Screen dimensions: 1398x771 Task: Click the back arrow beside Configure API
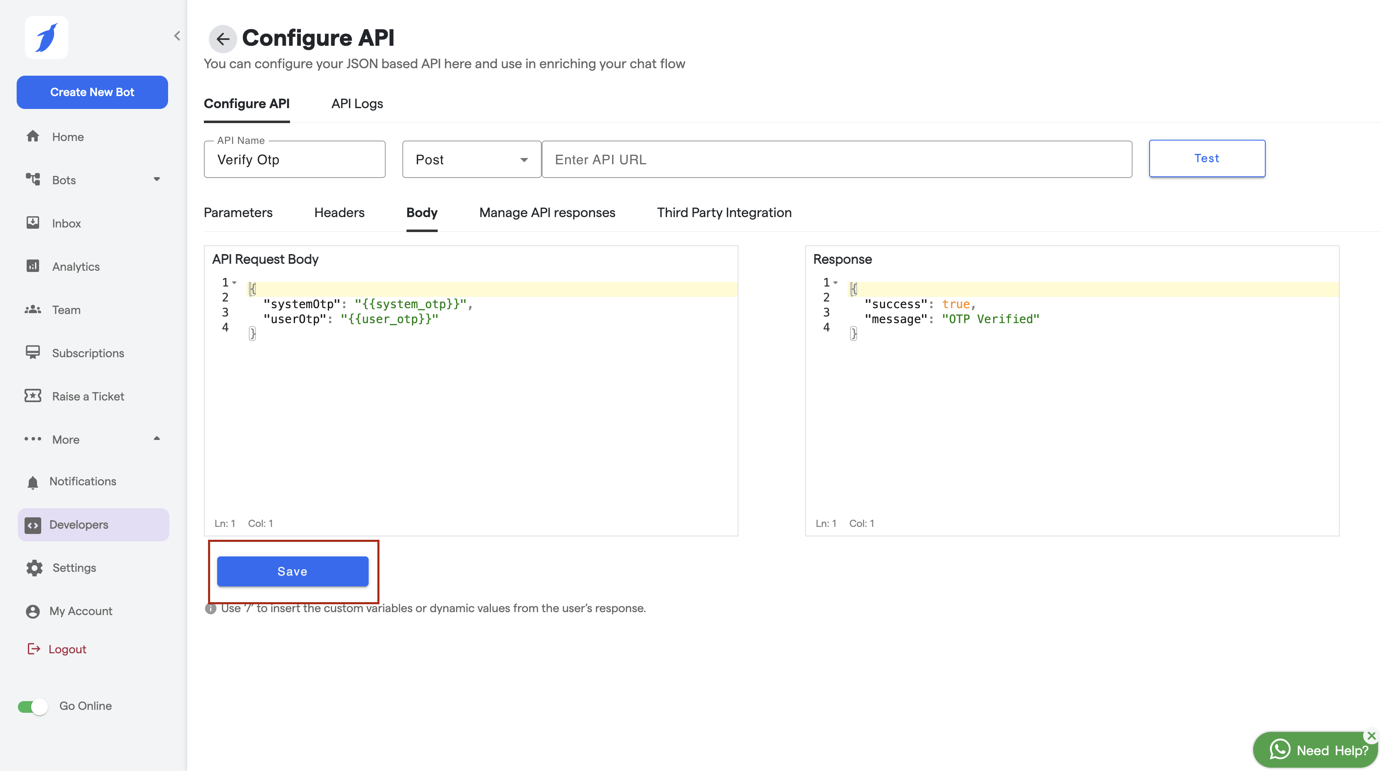(223, 39)
